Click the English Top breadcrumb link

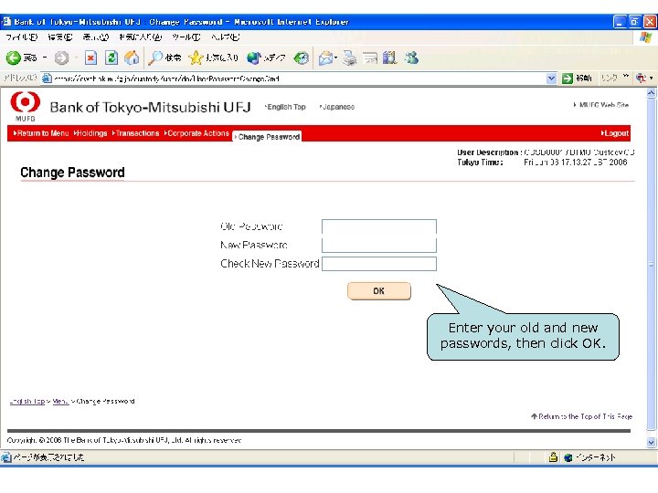click(x=27, y=401)
